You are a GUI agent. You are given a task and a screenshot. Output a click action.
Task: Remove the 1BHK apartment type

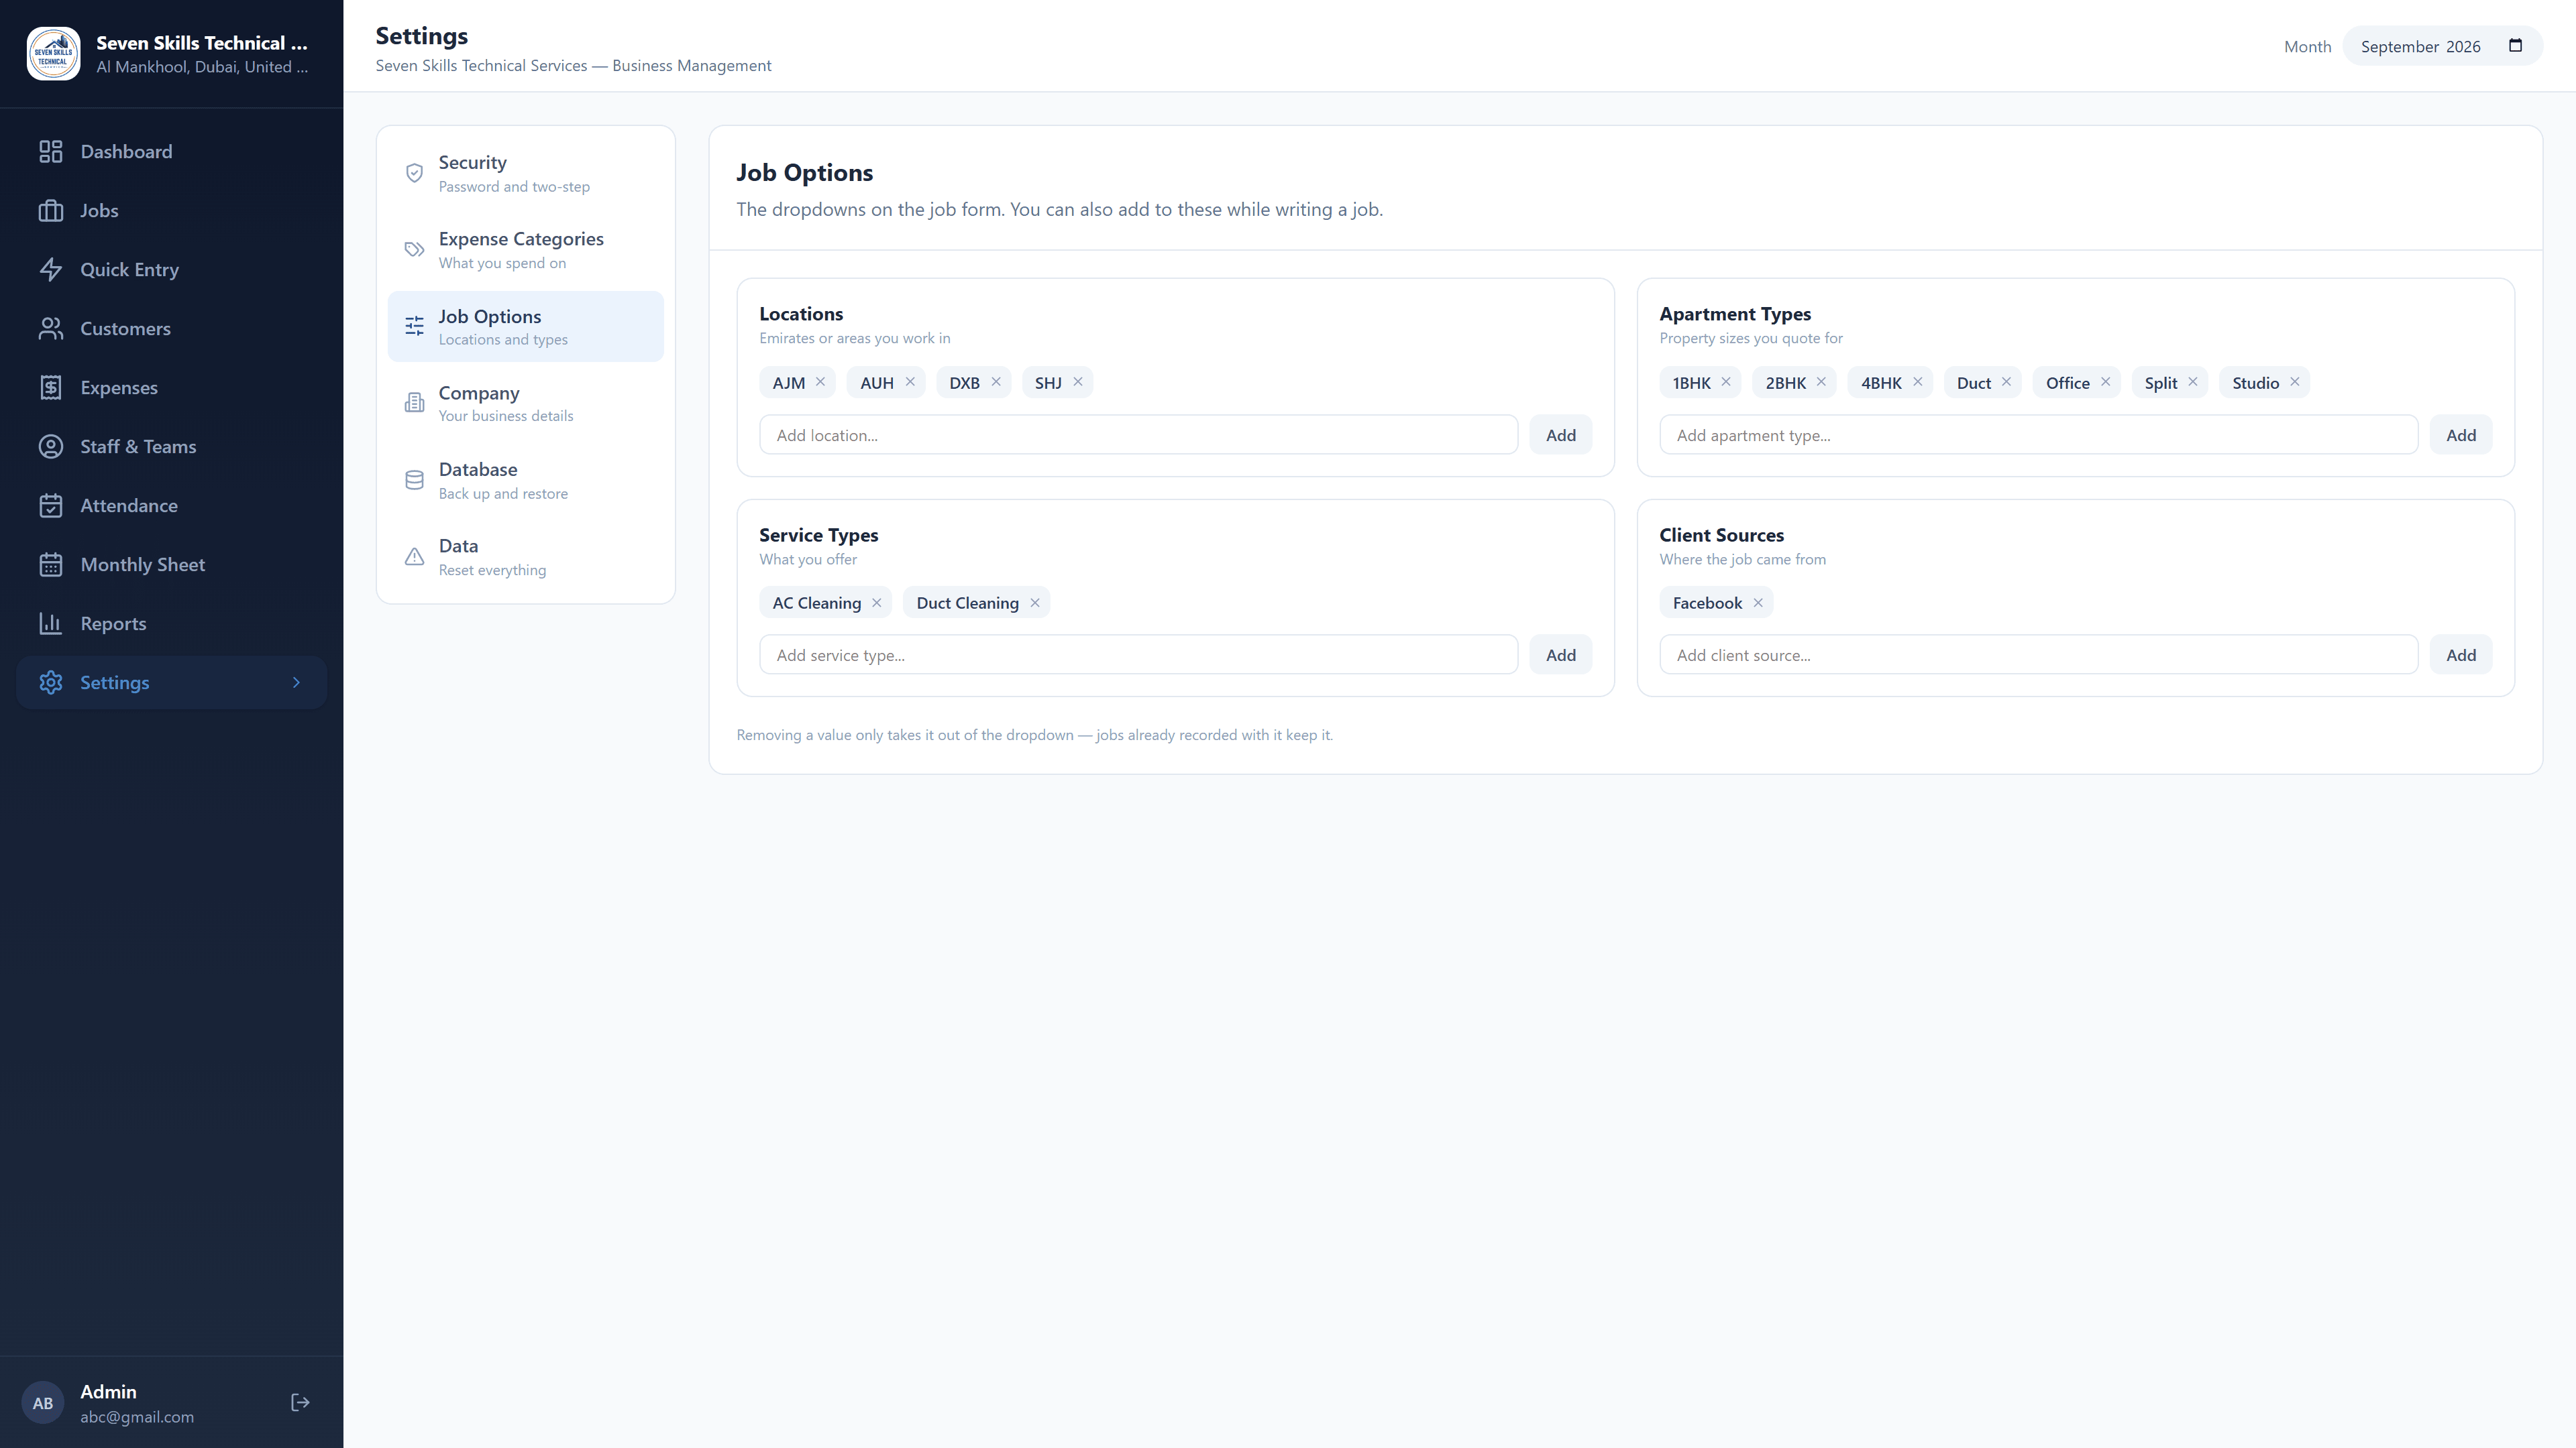coord(1726,381)
